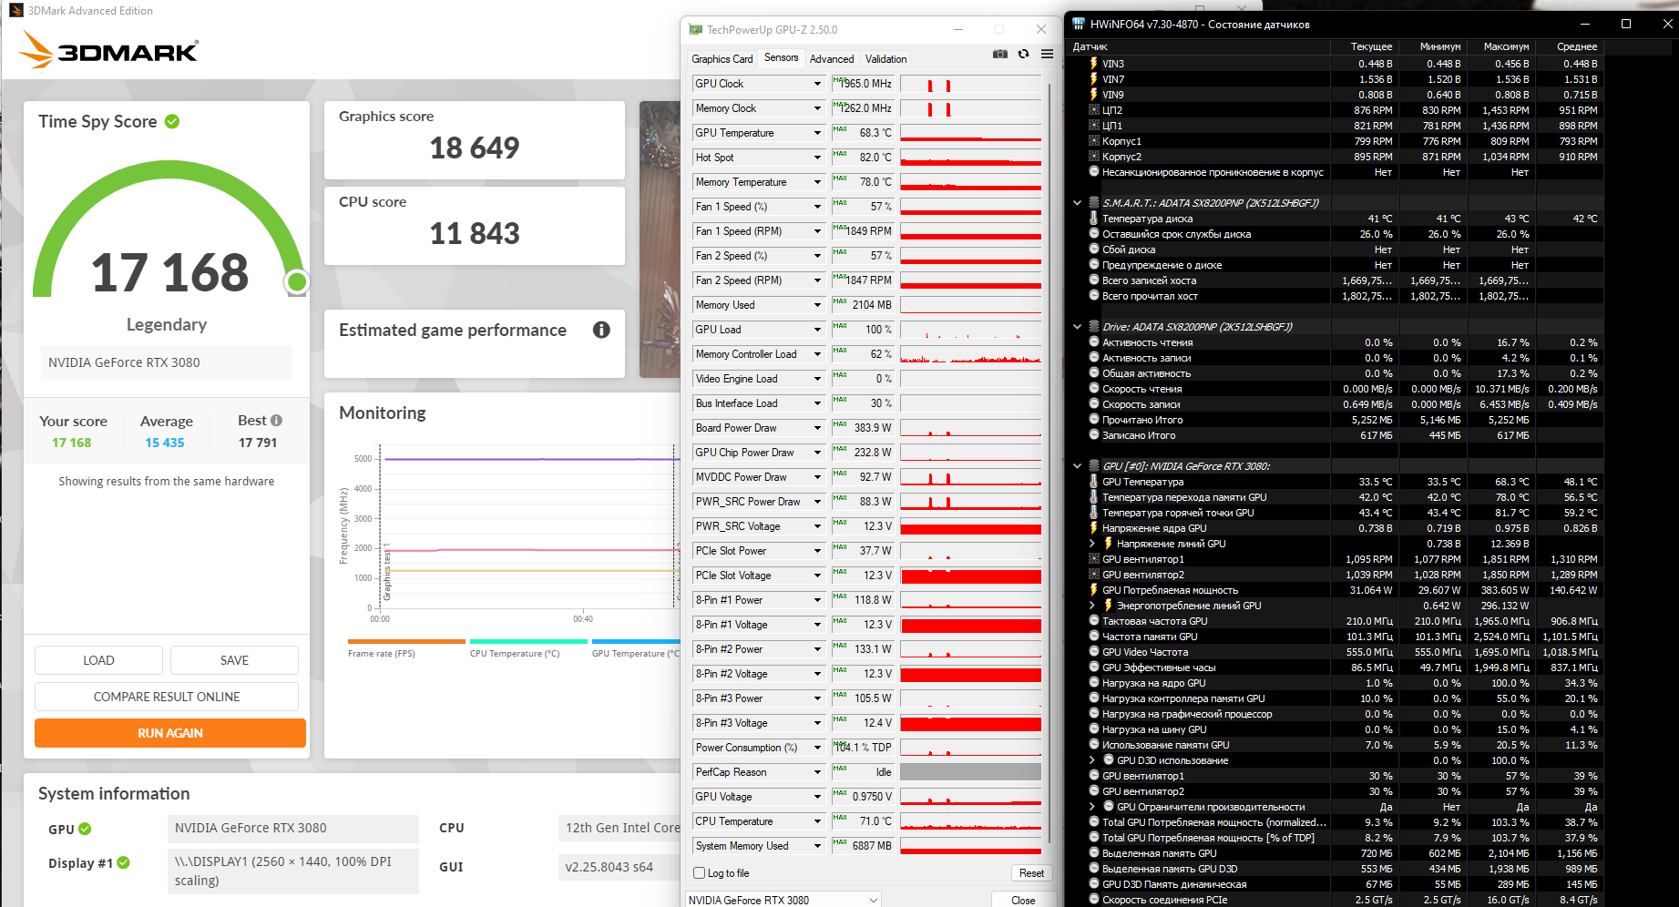Click the icon on Выделенная память GPU row
The image size is (1679, 907).
(1094, 853)
